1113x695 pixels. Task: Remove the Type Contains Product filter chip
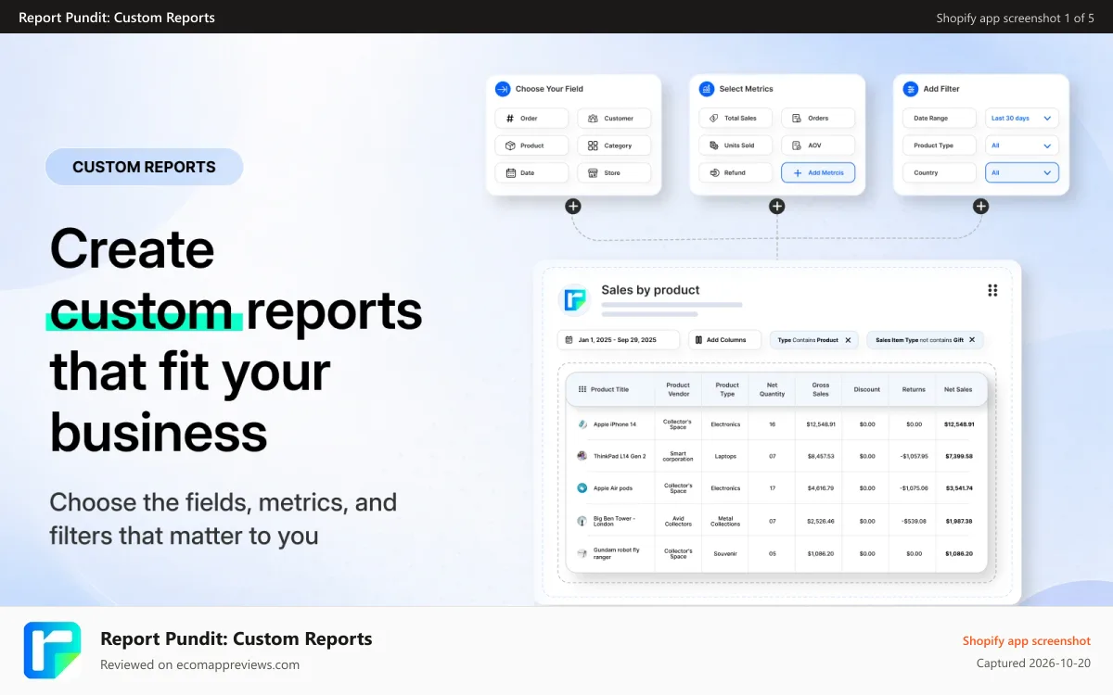[x=848, y=340]
